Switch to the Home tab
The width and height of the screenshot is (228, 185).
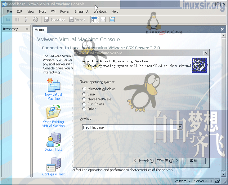click(x=40, y=30)
